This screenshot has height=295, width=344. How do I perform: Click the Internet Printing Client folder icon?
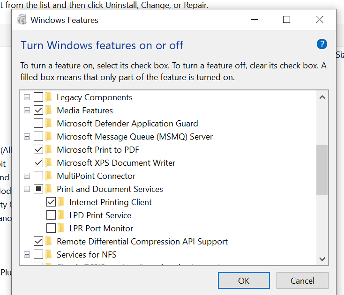tap(61, 202)
